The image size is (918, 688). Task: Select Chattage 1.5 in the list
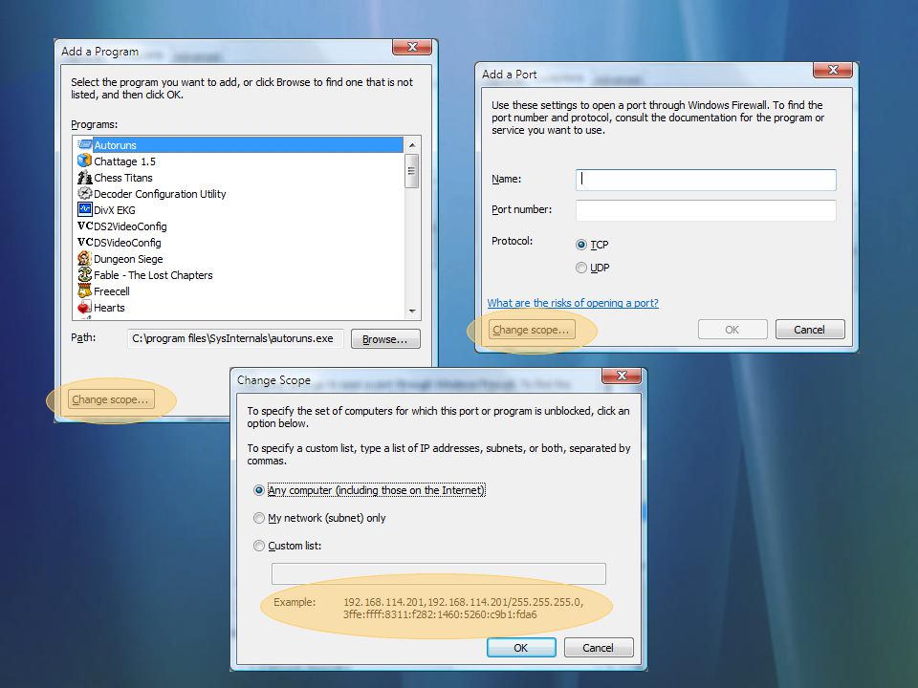click(124, 161)
